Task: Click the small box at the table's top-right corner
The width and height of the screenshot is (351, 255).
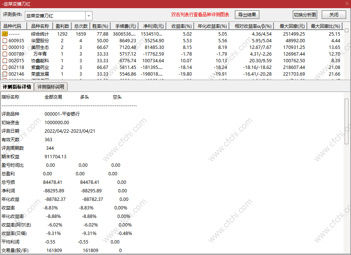Action: 347,30
